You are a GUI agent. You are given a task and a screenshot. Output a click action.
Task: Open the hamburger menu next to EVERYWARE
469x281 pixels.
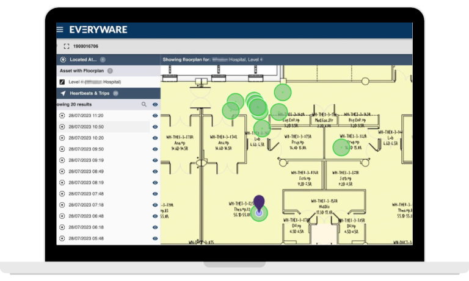click(60, 29)
